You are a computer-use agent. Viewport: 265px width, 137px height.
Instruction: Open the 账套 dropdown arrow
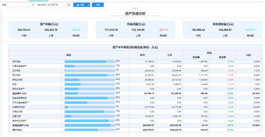[x=33, y=5]
